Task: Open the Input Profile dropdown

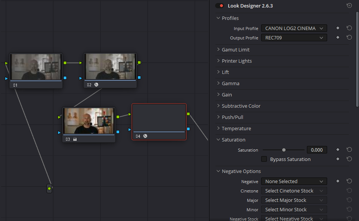Action: pos(294,28)
